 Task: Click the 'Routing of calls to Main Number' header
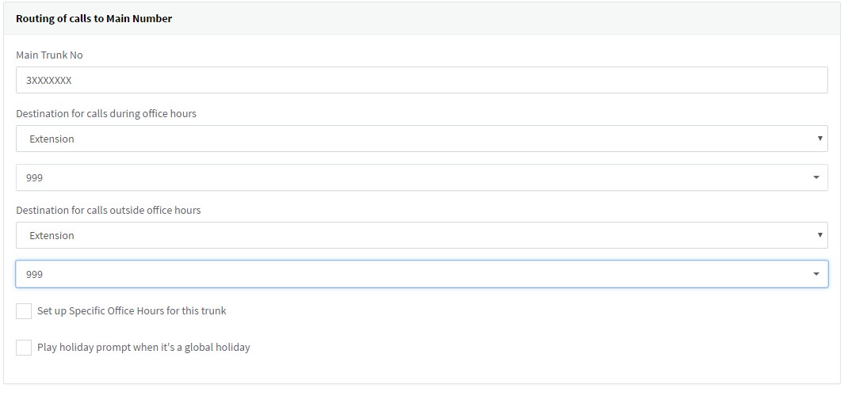tap(94, 18)
